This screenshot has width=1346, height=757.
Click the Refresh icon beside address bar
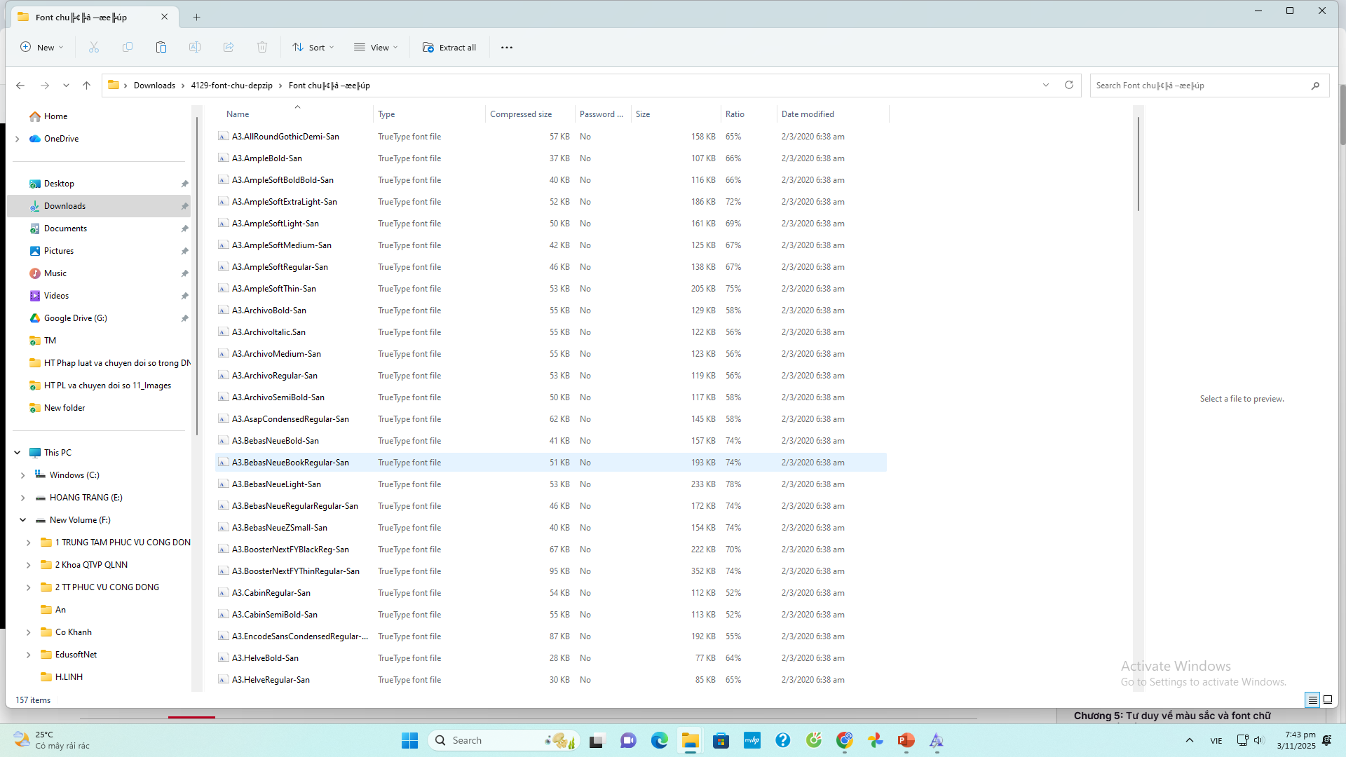pyautogui.click(x=1068, y=86)
